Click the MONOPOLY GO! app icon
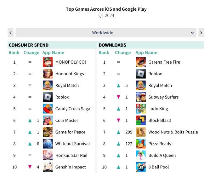This screenshot has width=210, height=182. click(48, 62)
